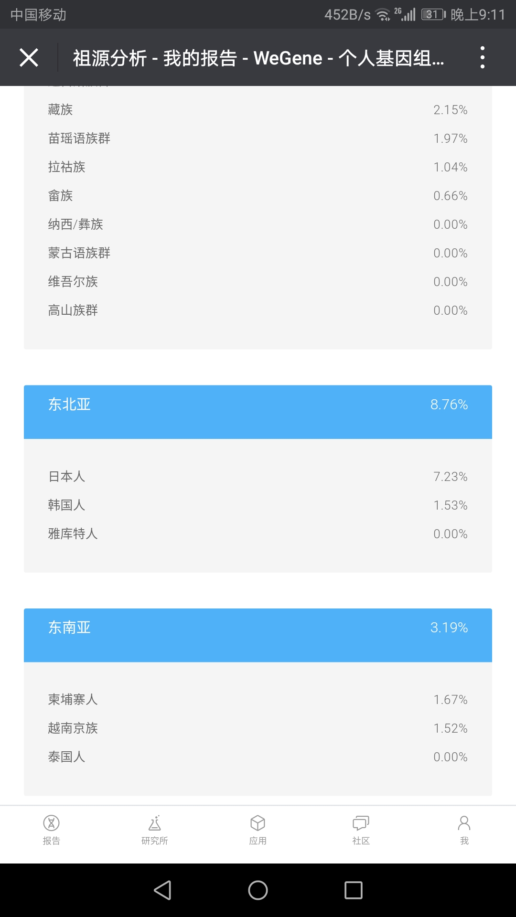Select the 蒙古语族群 row
516x917 pixels.
[x=258, y=253]
